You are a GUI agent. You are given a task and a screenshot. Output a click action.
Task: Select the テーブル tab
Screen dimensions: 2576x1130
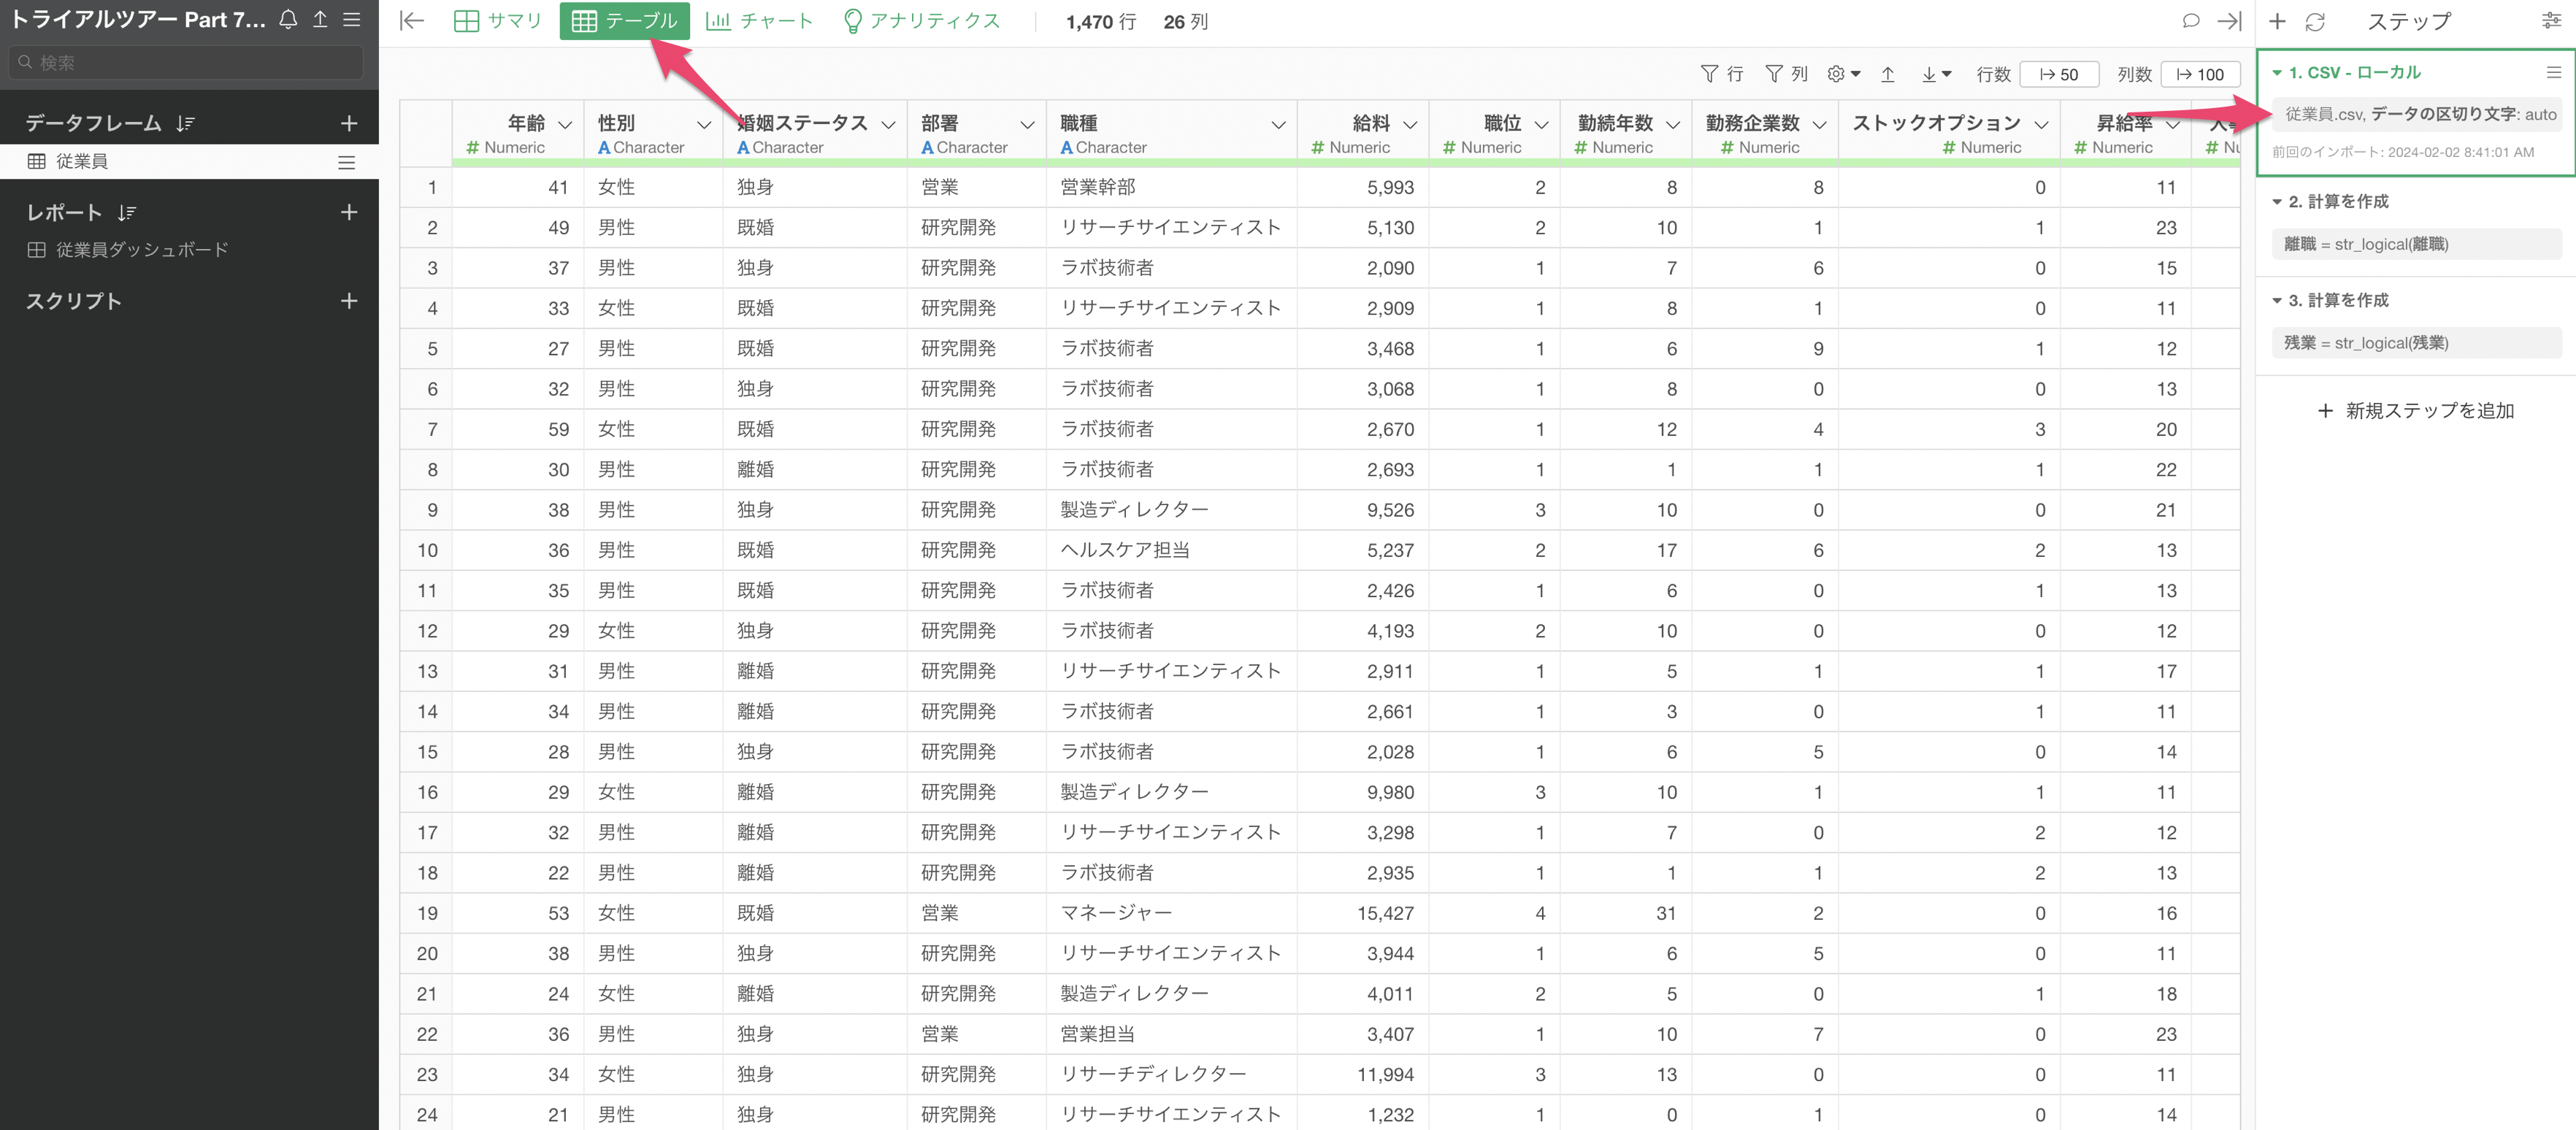(624, 21)
